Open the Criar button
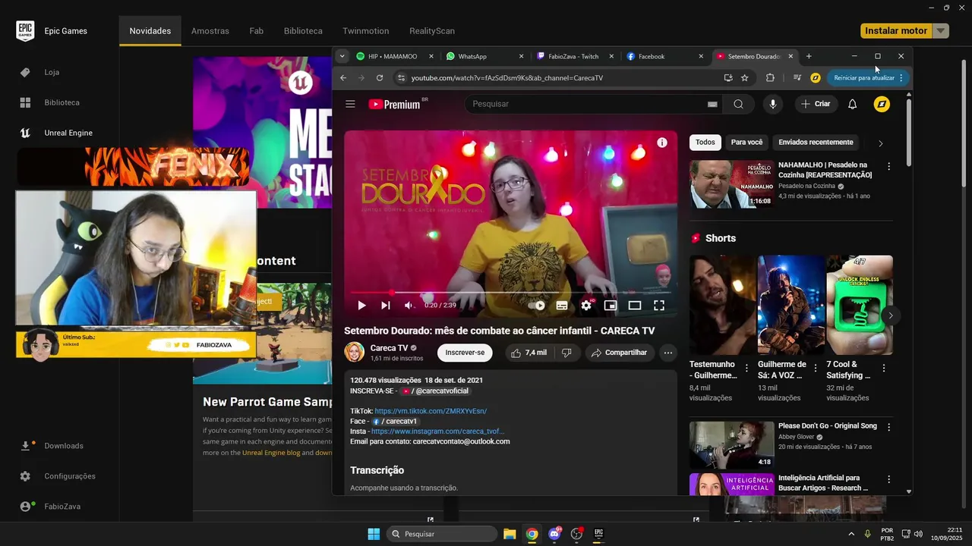Image resolution: width=972 pixels, height=546 pixels. (x=816, y=104)
